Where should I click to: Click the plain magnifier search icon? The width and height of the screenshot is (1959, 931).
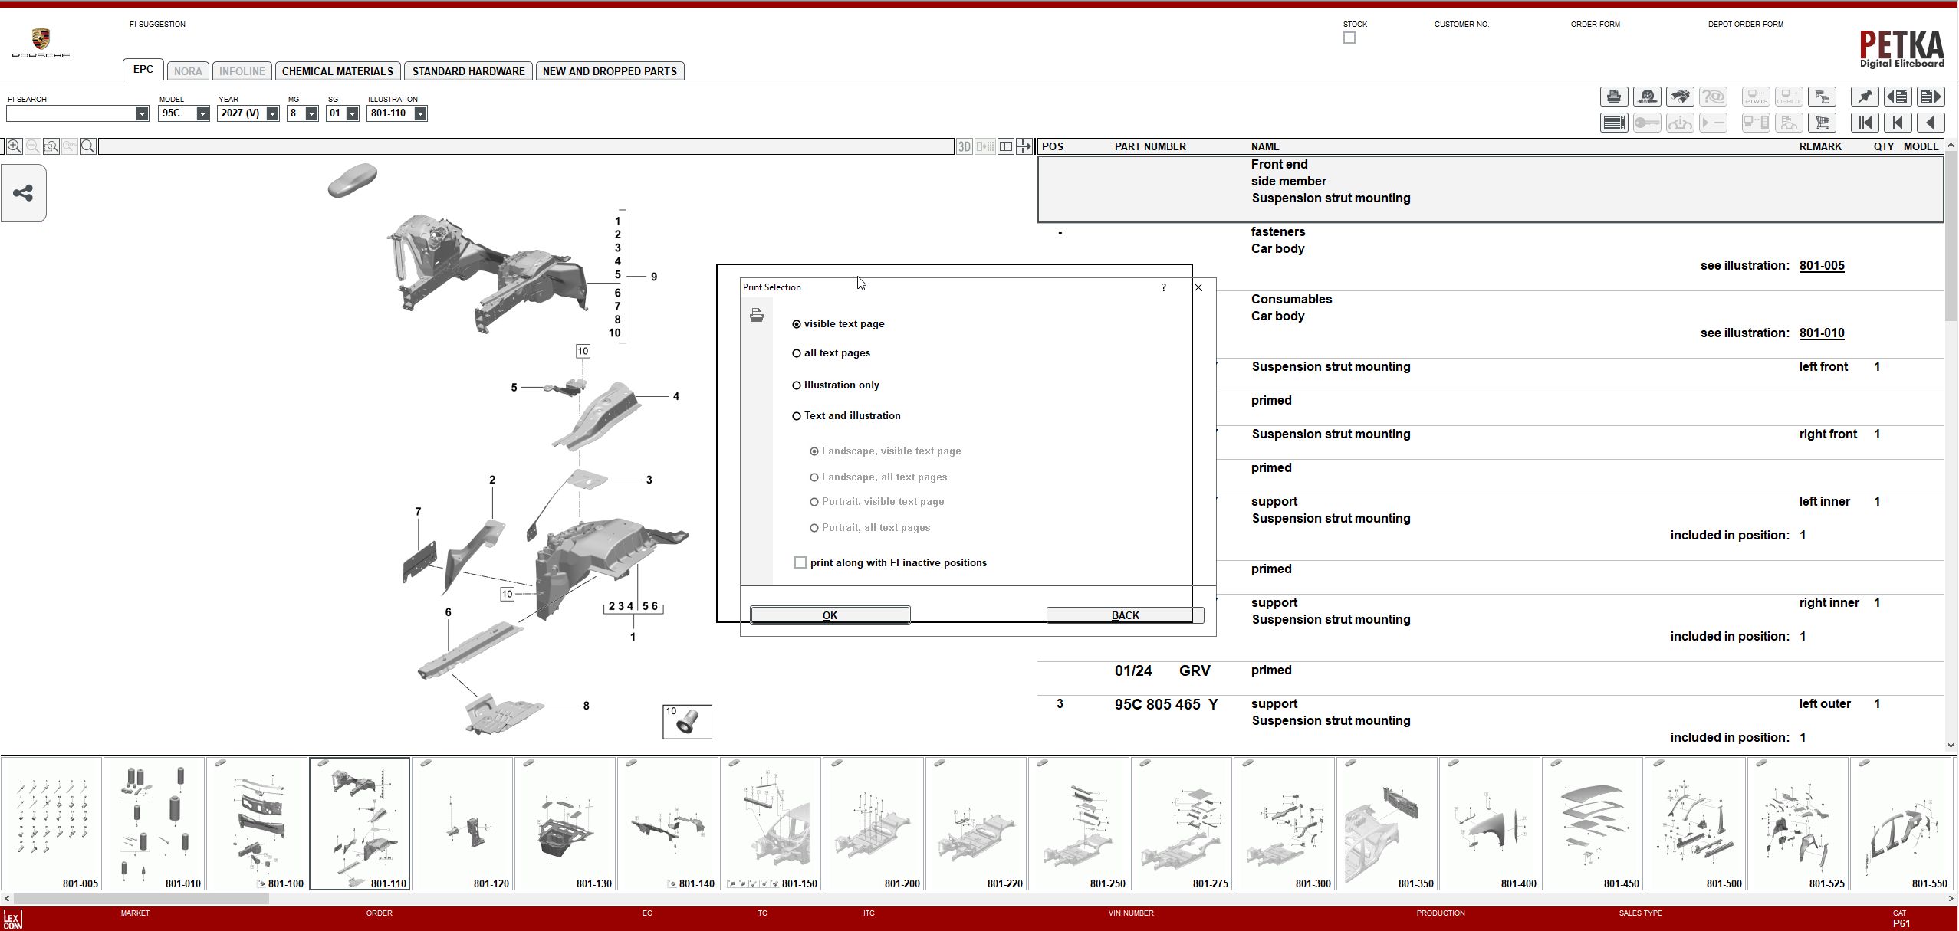tap(88, 146)
